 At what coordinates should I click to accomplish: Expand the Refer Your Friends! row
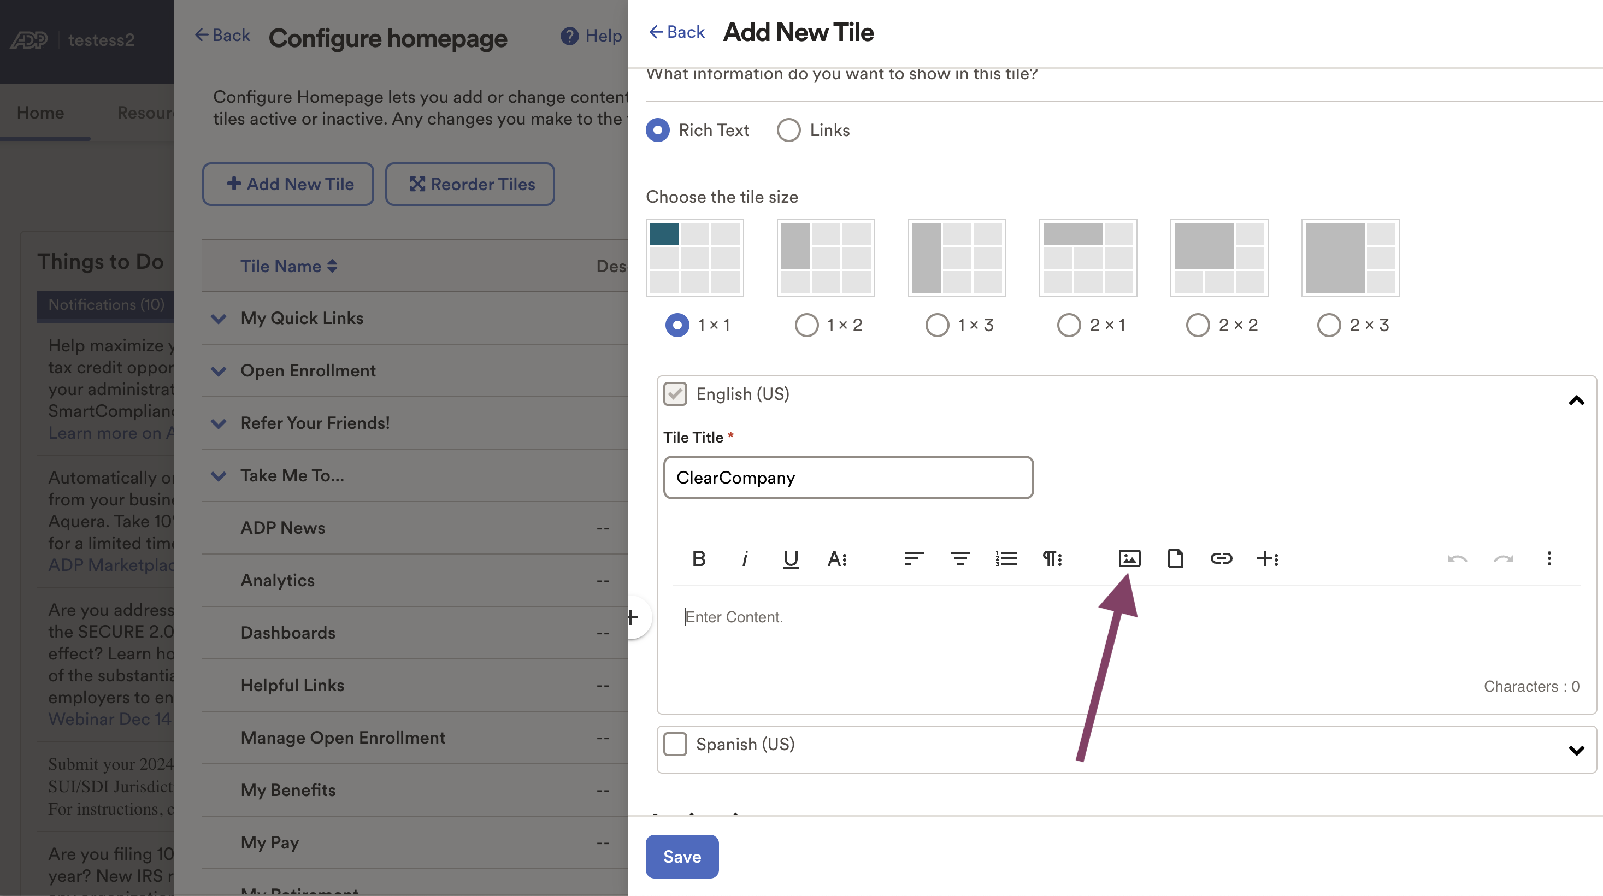[x=219, y=424]
